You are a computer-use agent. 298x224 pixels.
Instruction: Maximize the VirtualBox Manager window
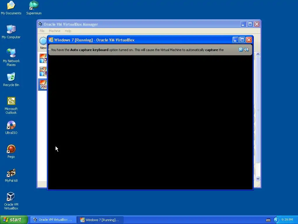[250, 24]
